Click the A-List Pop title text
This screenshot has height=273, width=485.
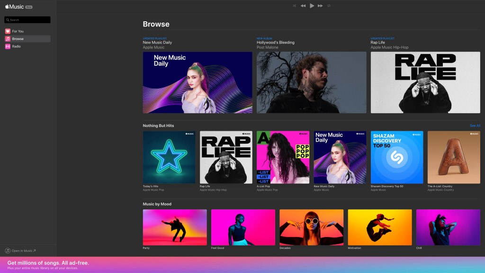pyautogui.click(x=263, y=186)
